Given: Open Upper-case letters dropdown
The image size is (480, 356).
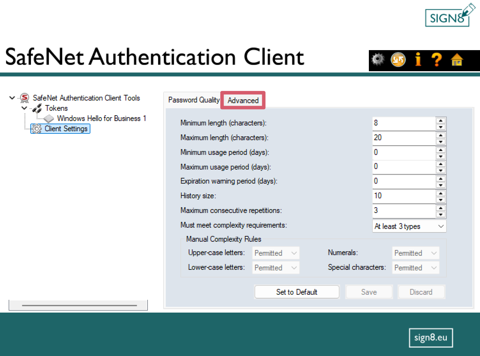Looking at the screenshot, I should tap(276, 253).
